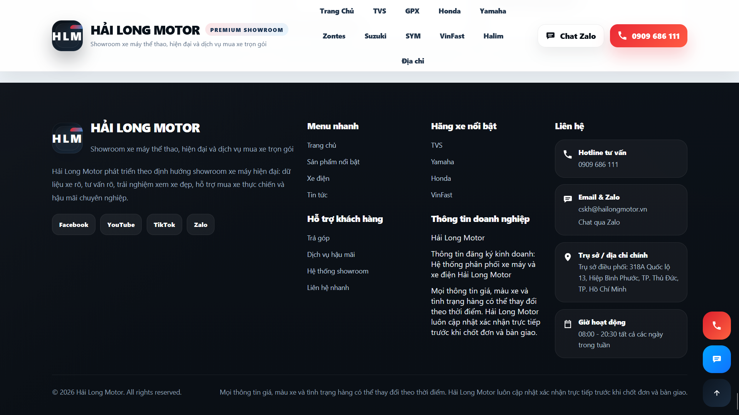
Task: Click the calendar icon beside Giờ hoạt động
Action: click(567, 324)
